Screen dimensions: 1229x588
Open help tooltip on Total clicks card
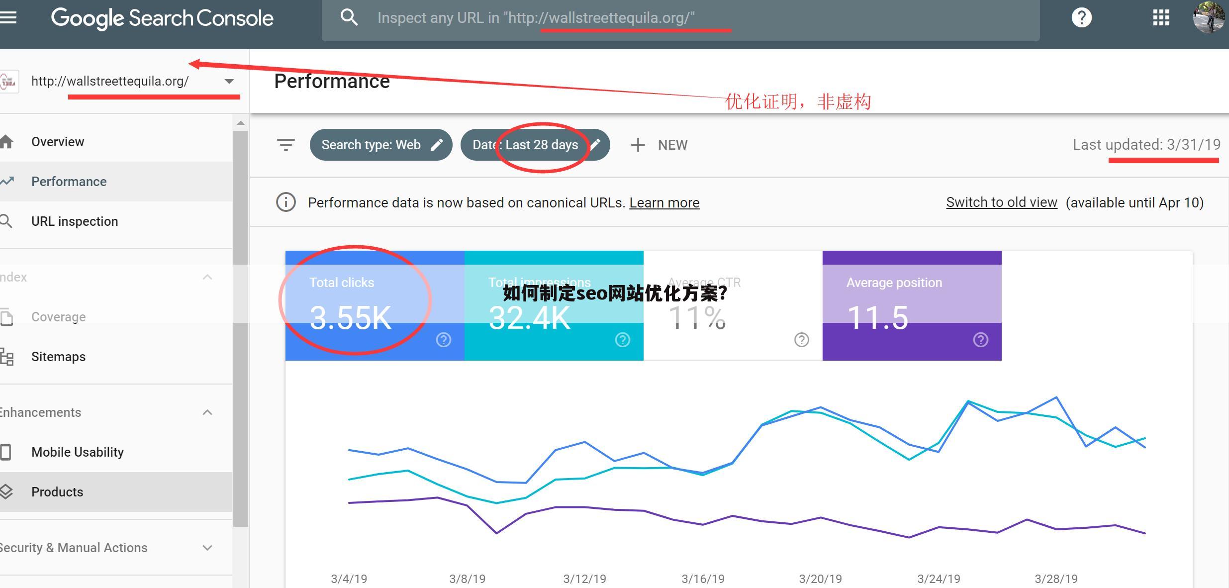pyautogui.click(x=444, y=340)
